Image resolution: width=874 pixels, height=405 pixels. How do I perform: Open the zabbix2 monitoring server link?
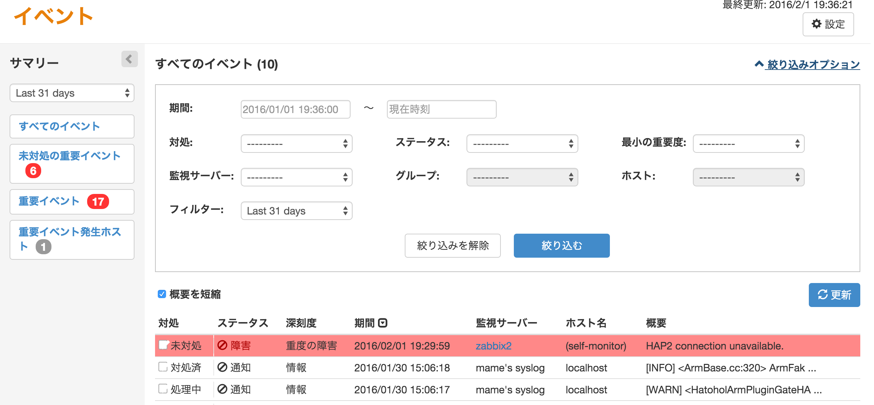pyautogui.click(x=493, y=346)
